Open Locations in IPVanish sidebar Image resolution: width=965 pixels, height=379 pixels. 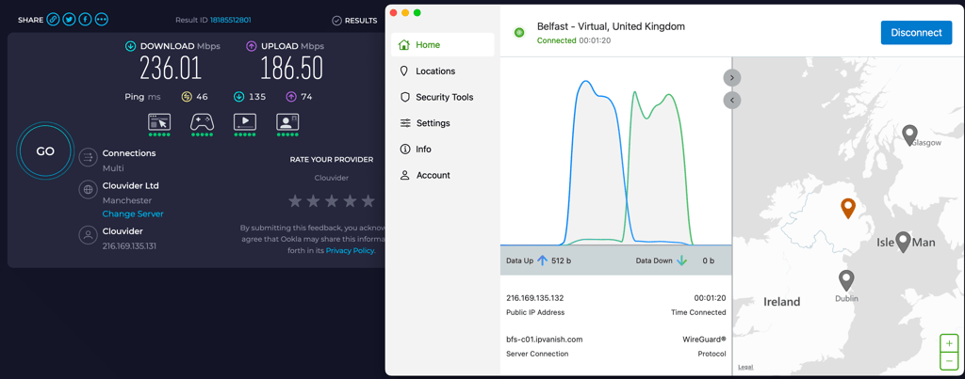pos(443,71)
